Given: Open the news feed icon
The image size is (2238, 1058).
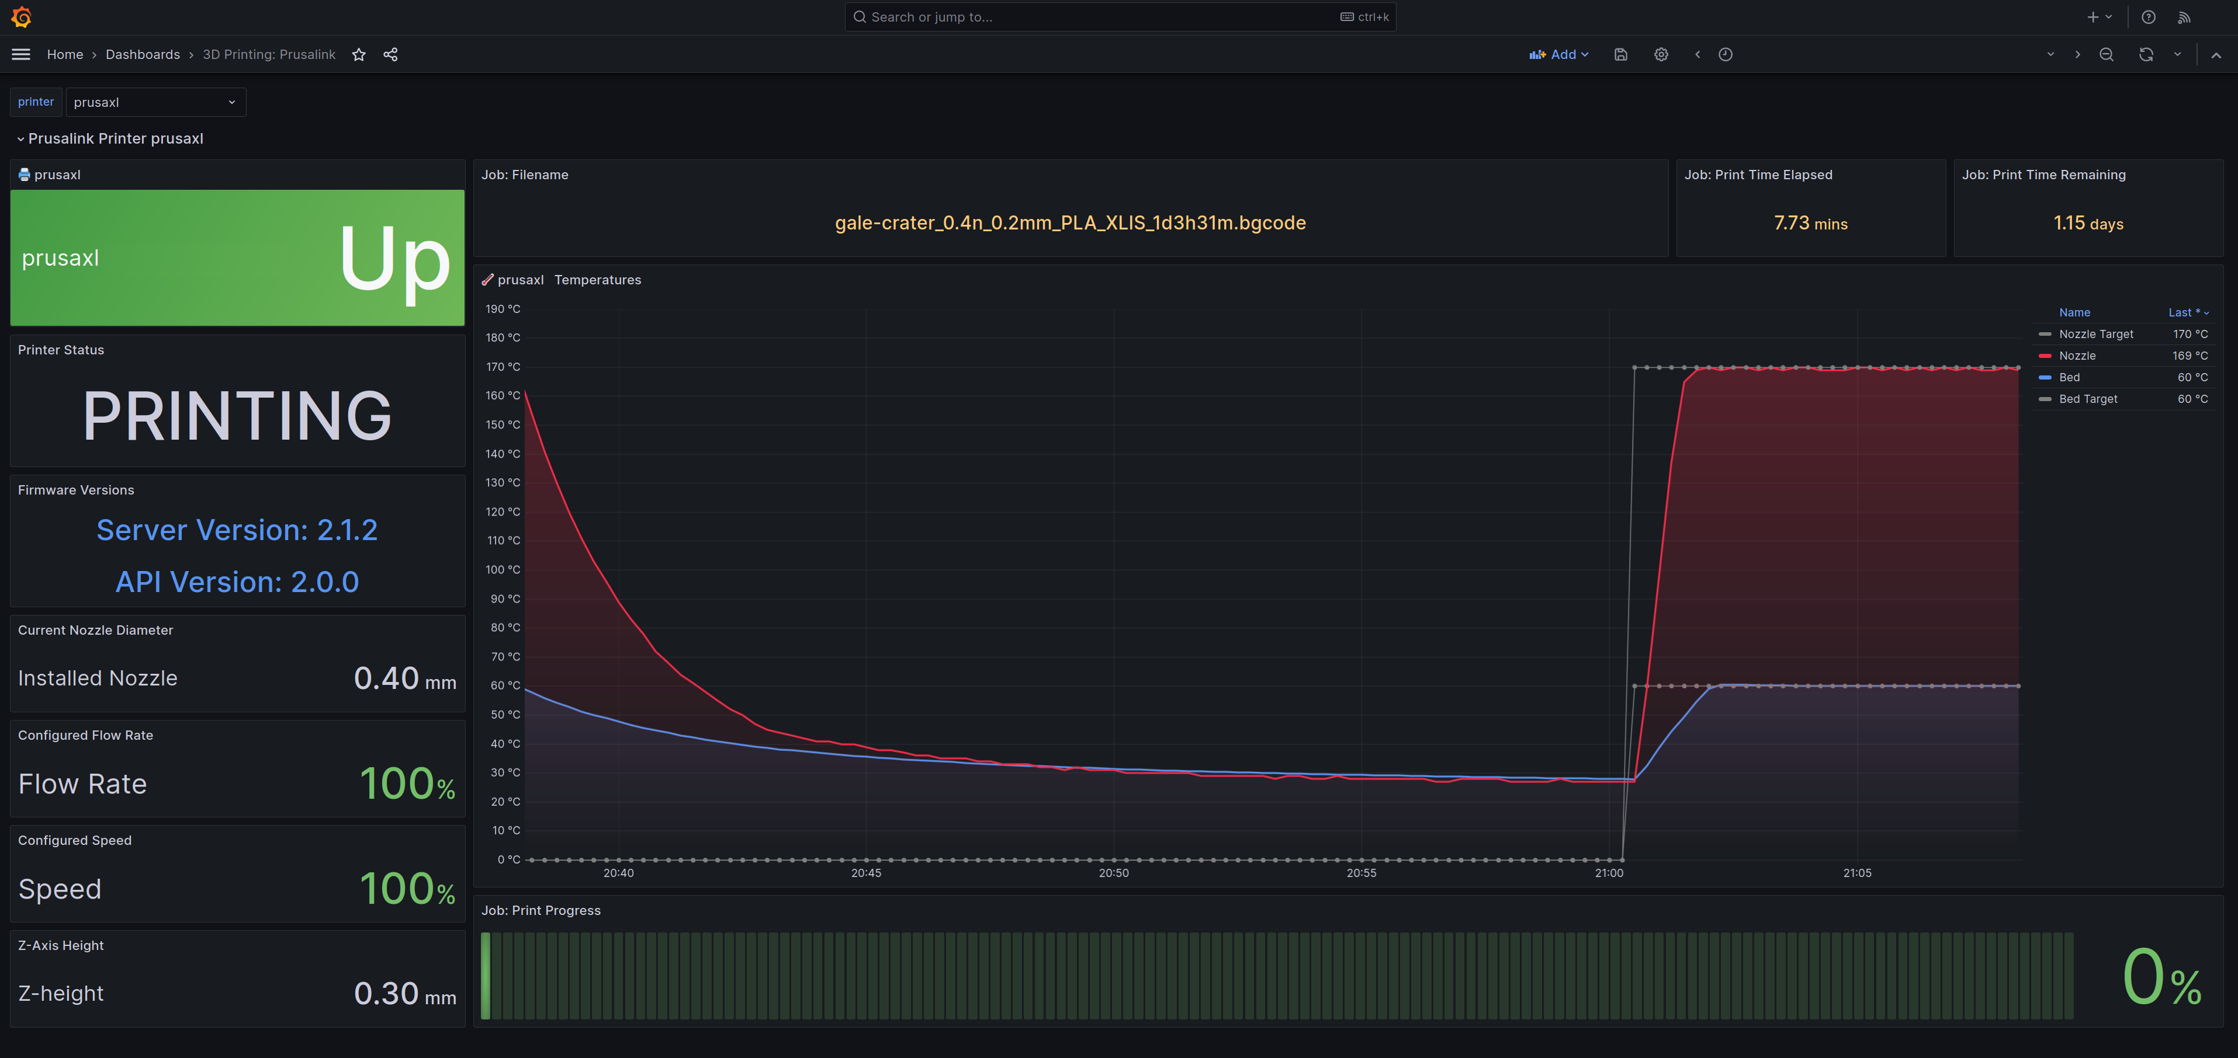Looking at the screenshot, I should 2183,18.
